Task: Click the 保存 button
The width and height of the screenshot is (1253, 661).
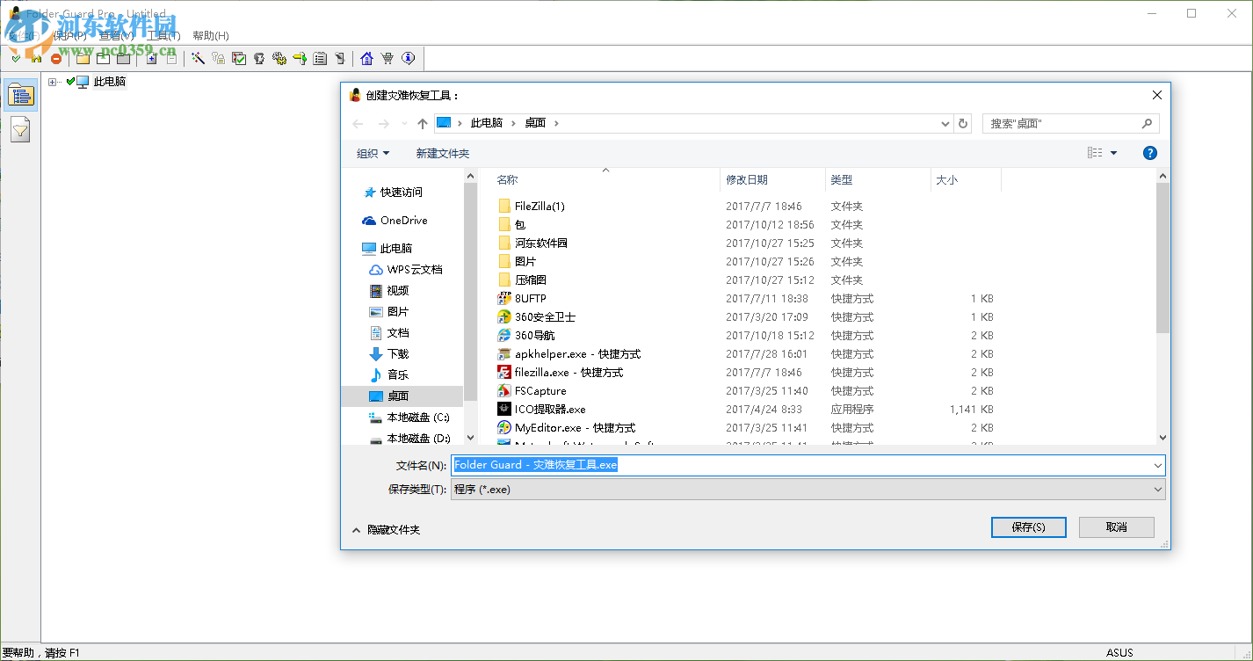Action: pos(1028,527)
